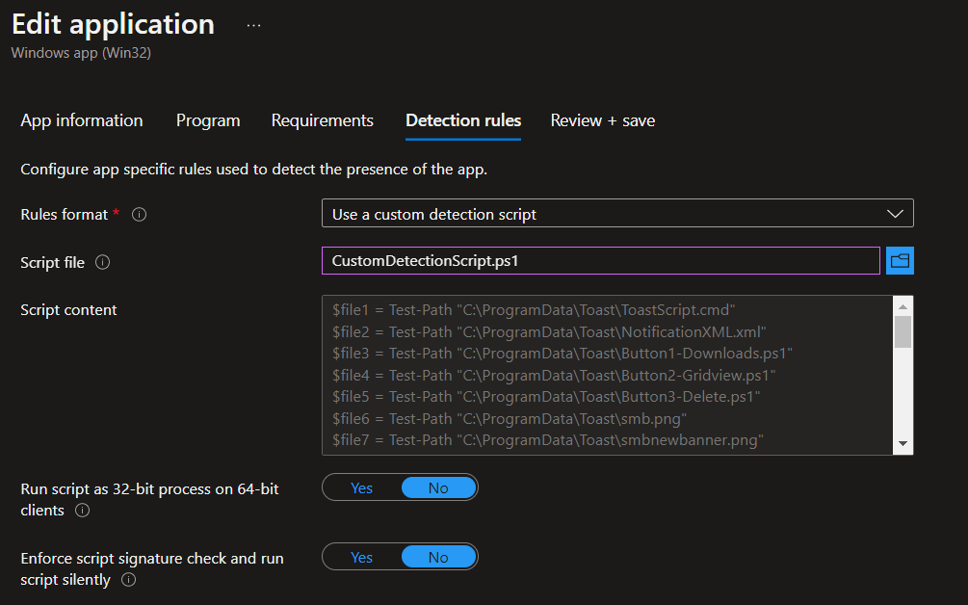The image size is (968, 605).
Task: Open the more options ellipsis menu
Action: pos(253,26)
